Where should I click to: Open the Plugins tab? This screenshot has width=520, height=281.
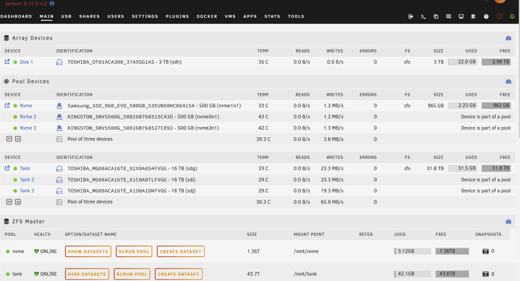pyautogui.click(x=177, y=16)
